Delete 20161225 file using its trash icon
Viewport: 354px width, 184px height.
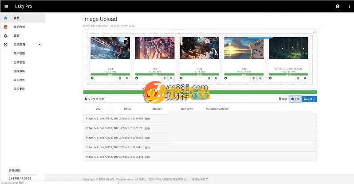pos(298,78)
